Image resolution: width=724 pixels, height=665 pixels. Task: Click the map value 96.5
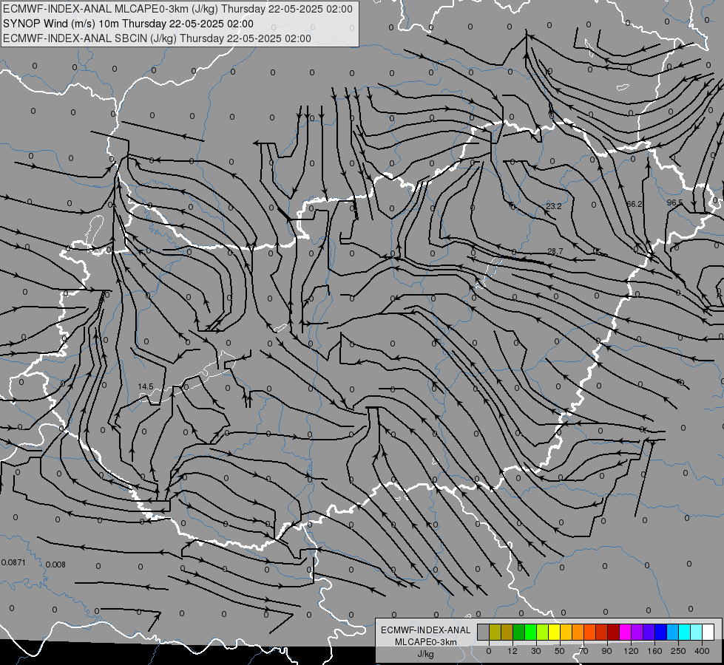pyautogui.click(x=674, y=202)
